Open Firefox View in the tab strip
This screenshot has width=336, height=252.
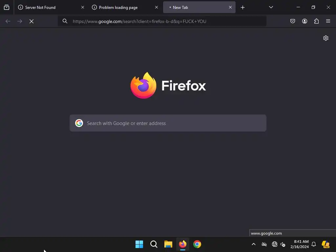(7, 7)
